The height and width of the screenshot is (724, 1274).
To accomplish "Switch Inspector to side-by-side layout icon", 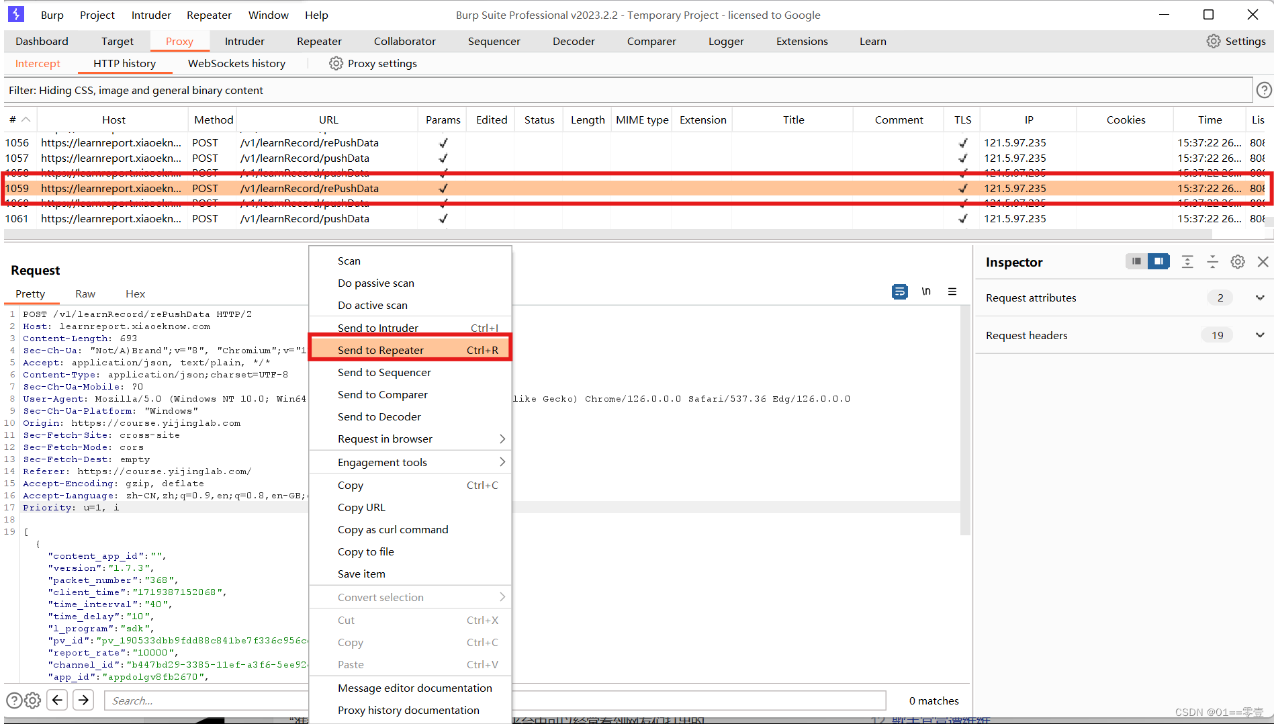I will [1158, 261].
